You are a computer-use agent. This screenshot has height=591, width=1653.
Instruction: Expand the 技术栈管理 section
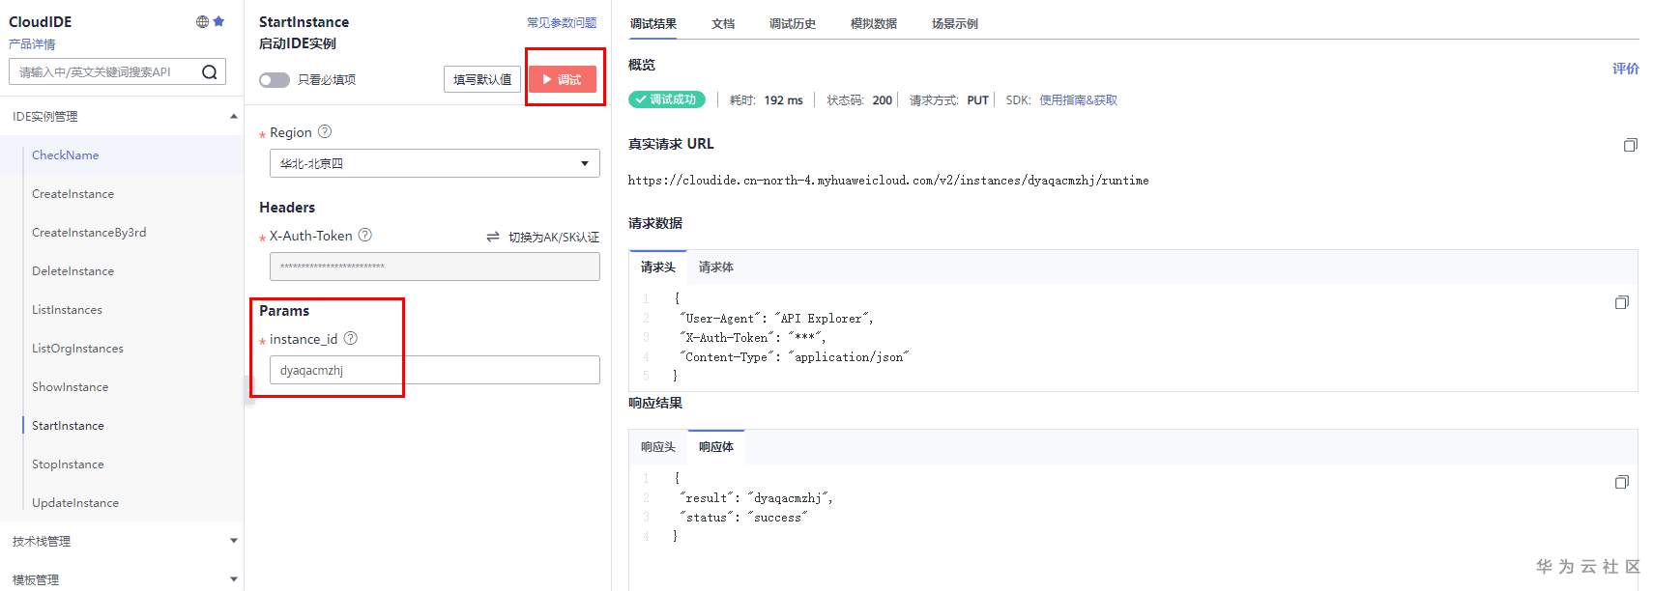coord(233,541)
